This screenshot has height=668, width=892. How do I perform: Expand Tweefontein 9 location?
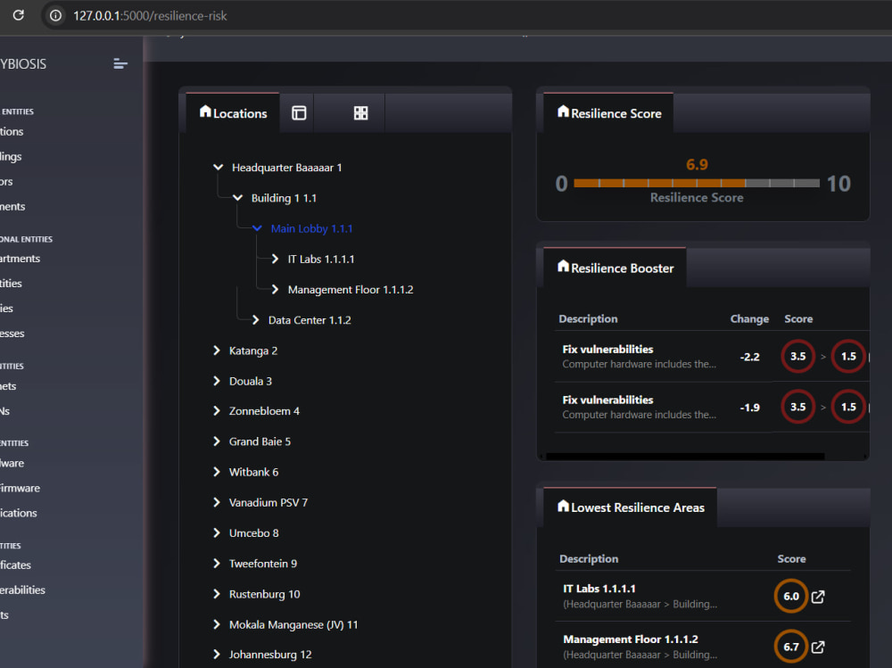(216, 564)
